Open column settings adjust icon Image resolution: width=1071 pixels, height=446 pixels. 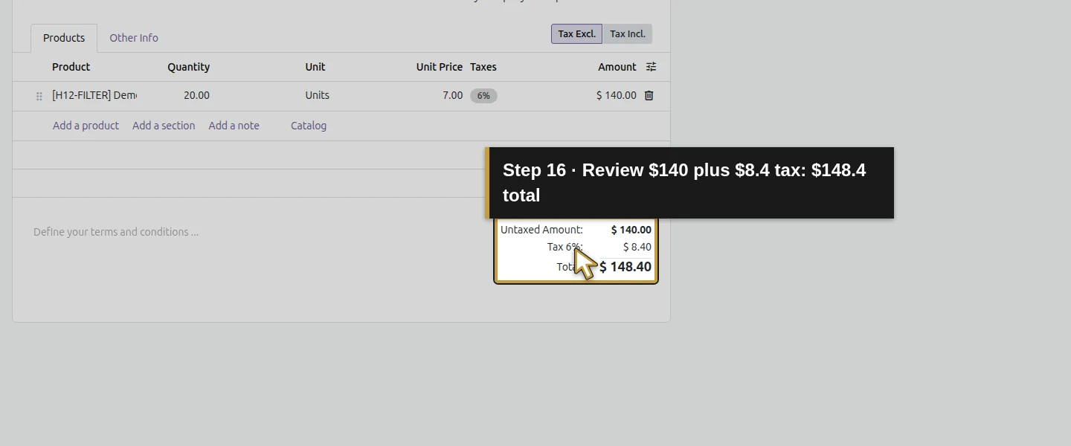click(651, 67)
